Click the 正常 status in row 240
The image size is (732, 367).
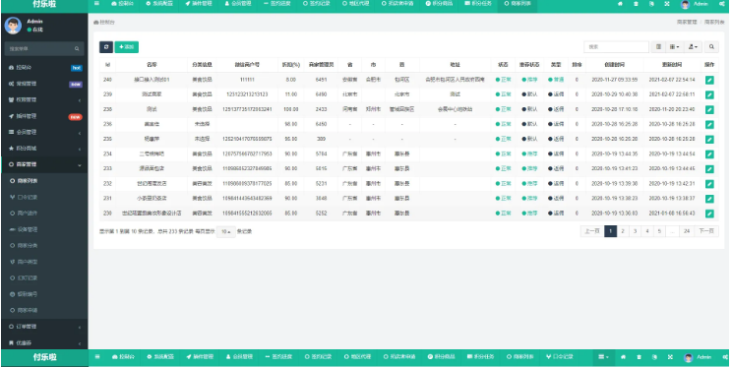[504, 80]
